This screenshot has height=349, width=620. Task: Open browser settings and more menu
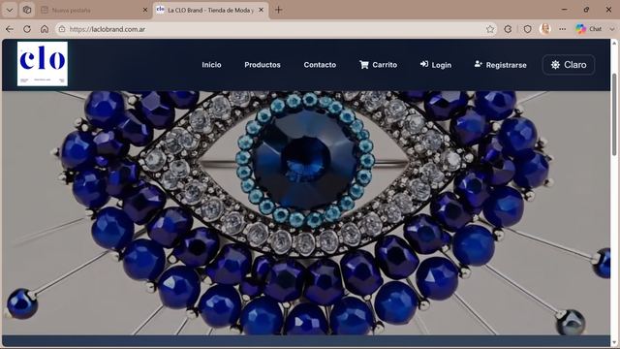[x=562, y=29]
